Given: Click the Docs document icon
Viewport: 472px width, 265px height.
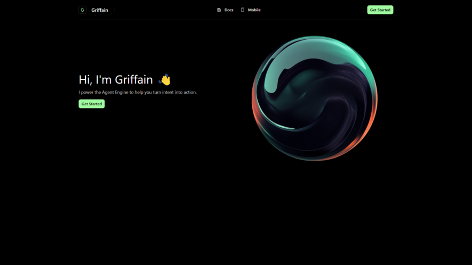Looking at the screenshot, I should [x=219, y=10].
